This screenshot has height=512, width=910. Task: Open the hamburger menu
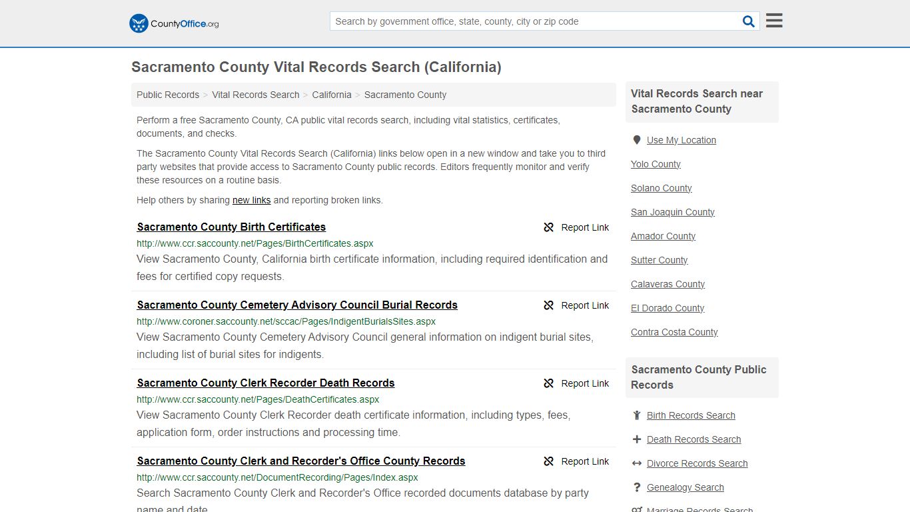point(774,21)
